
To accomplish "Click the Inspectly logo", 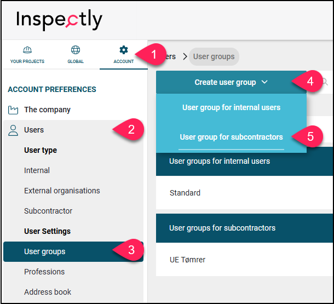I will (59, 20).
